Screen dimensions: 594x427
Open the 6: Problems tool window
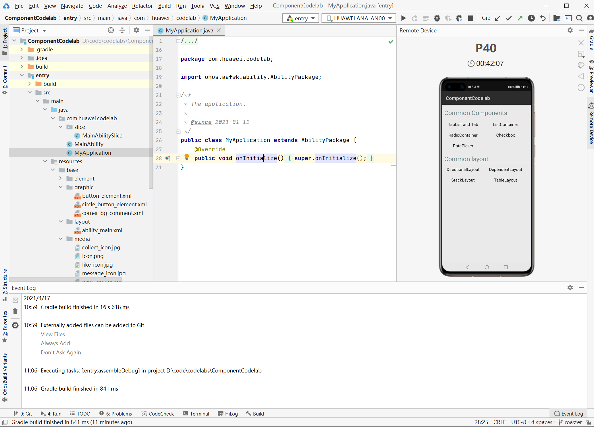tap(115, 414)
